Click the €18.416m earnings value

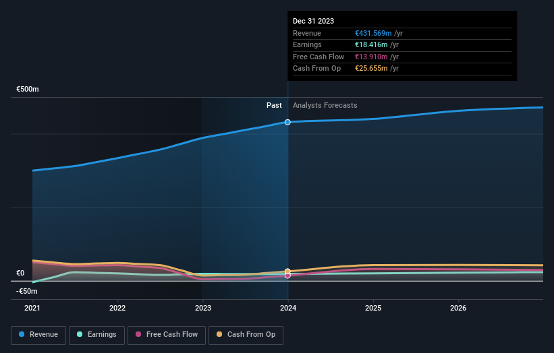click(371, 44)
